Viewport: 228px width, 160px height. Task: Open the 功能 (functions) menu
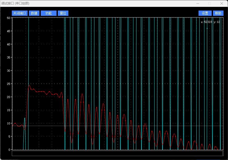[x=49, y=13]
